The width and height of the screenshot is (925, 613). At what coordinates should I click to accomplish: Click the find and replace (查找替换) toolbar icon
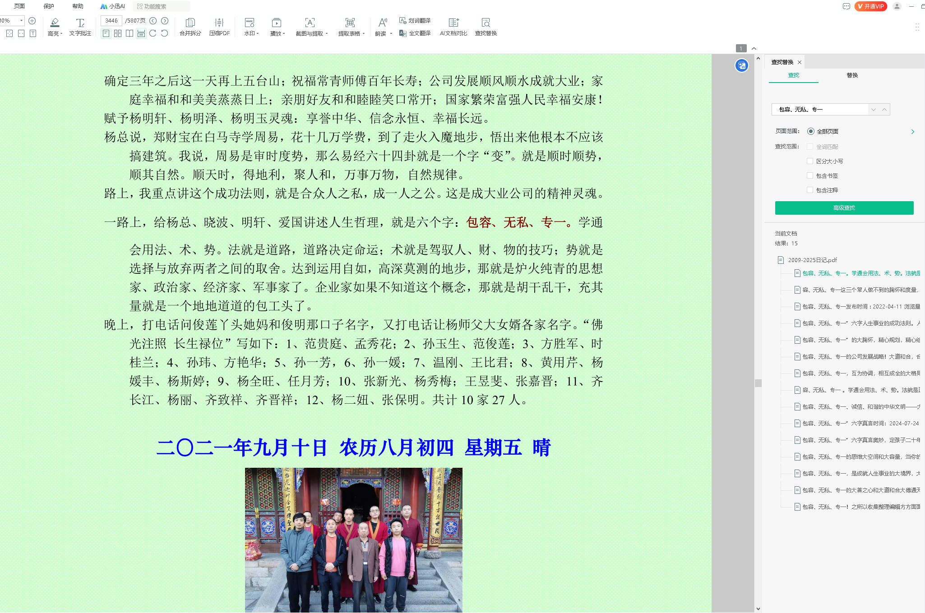pos(486,23)
